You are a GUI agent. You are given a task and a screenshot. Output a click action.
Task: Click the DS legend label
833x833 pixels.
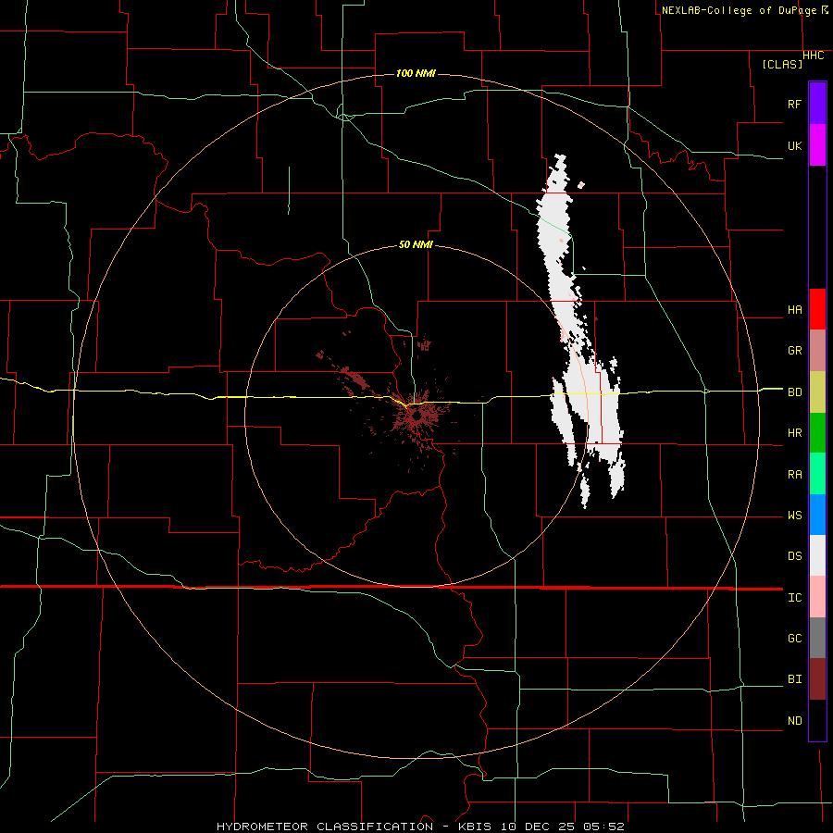(794, 556)
